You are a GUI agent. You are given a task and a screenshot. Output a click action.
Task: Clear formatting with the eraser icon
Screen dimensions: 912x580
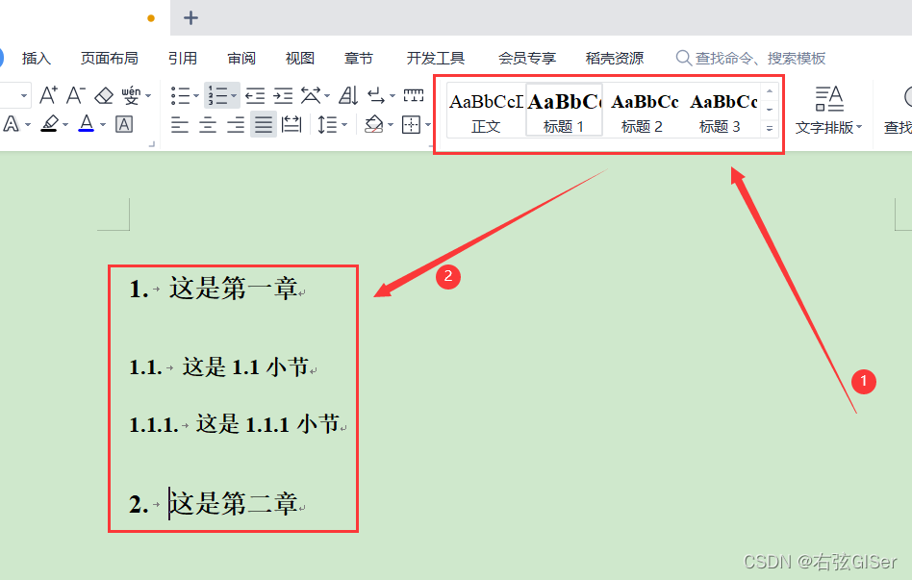104,95
